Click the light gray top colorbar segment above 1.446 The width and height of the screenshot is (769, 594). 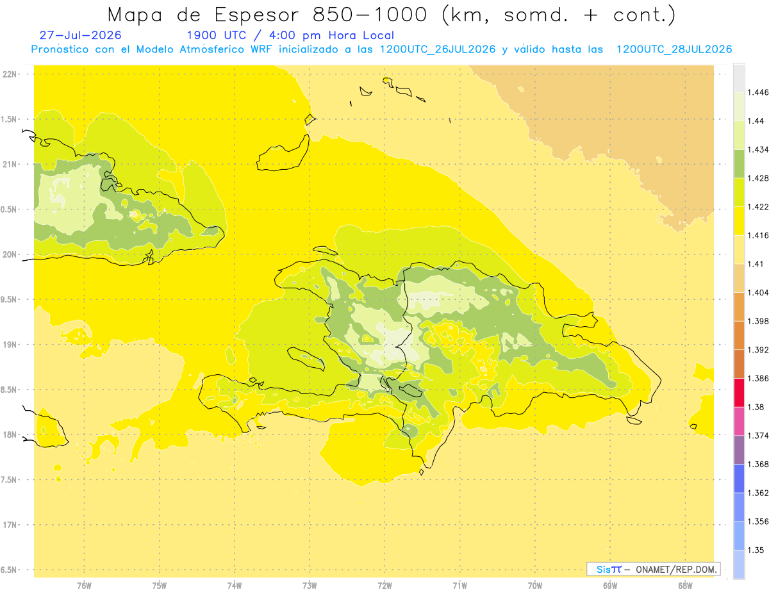(x=739, y=78)
